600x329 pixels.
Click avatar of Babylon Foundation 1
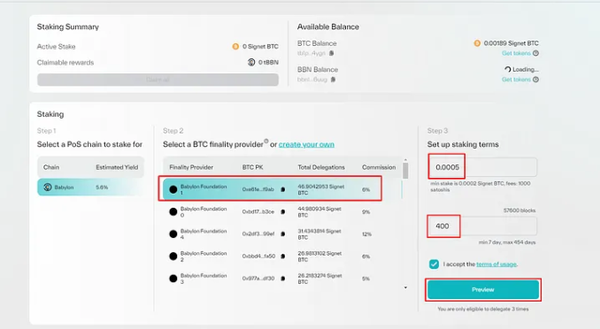173,189
